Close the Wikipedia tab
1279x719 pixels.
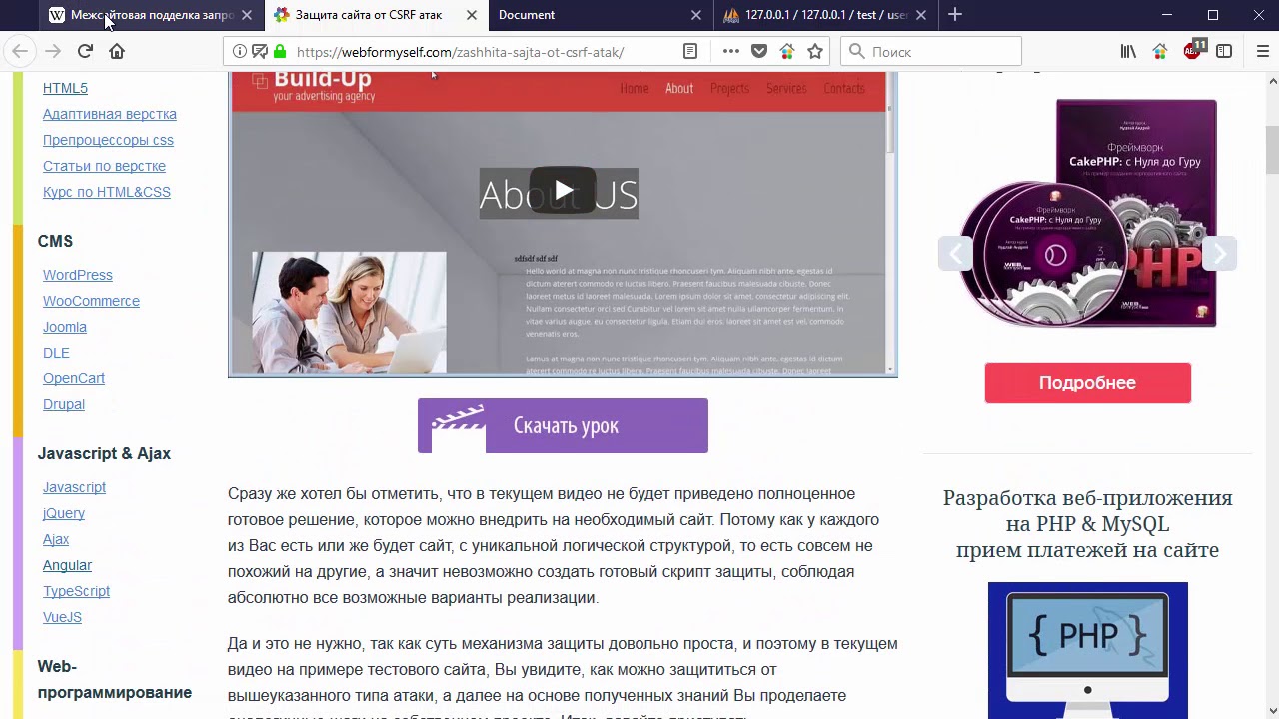click(247, 15)
